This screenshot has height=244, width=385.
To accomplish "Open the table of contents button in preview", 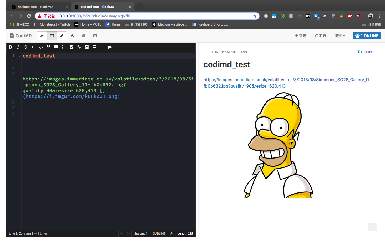I will click(x=372, y=227).
